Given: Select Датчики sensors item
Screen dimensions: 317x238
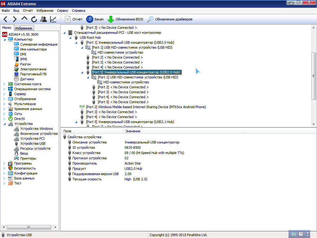Looking at the screenshot, I should pos(27,79).
